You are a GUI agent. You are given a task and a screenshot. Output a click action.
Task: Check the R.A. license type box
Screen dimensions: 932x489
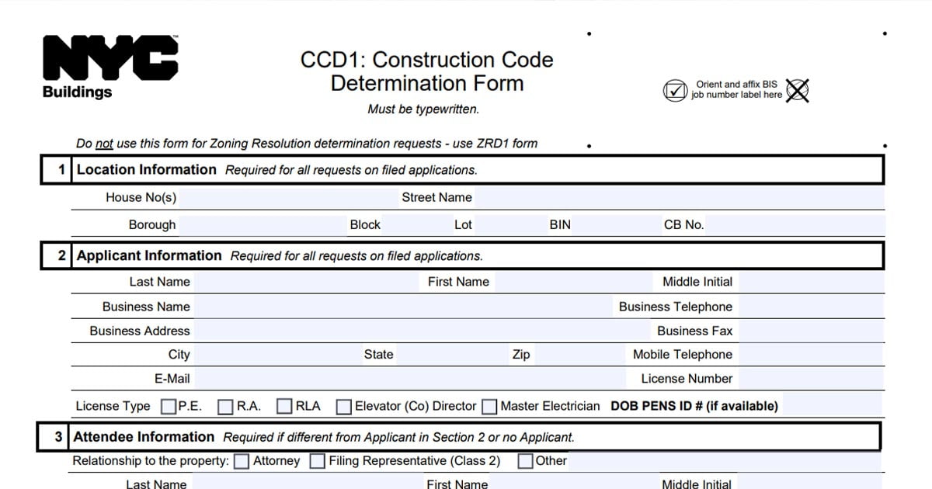[x=226, y=407]
